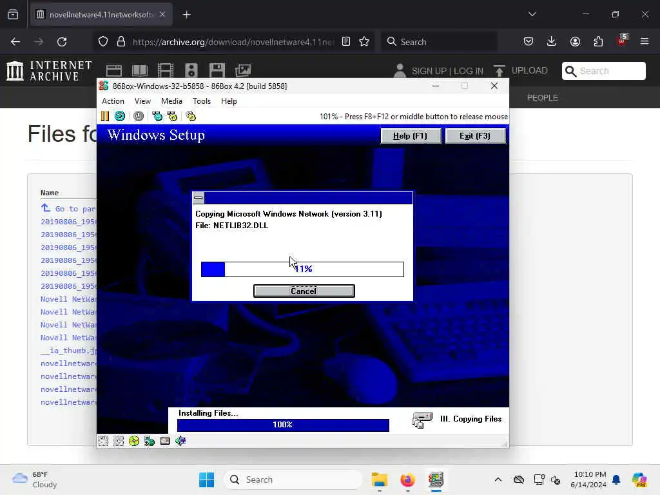Open the Archive software floppy icon

coord(217,70)
